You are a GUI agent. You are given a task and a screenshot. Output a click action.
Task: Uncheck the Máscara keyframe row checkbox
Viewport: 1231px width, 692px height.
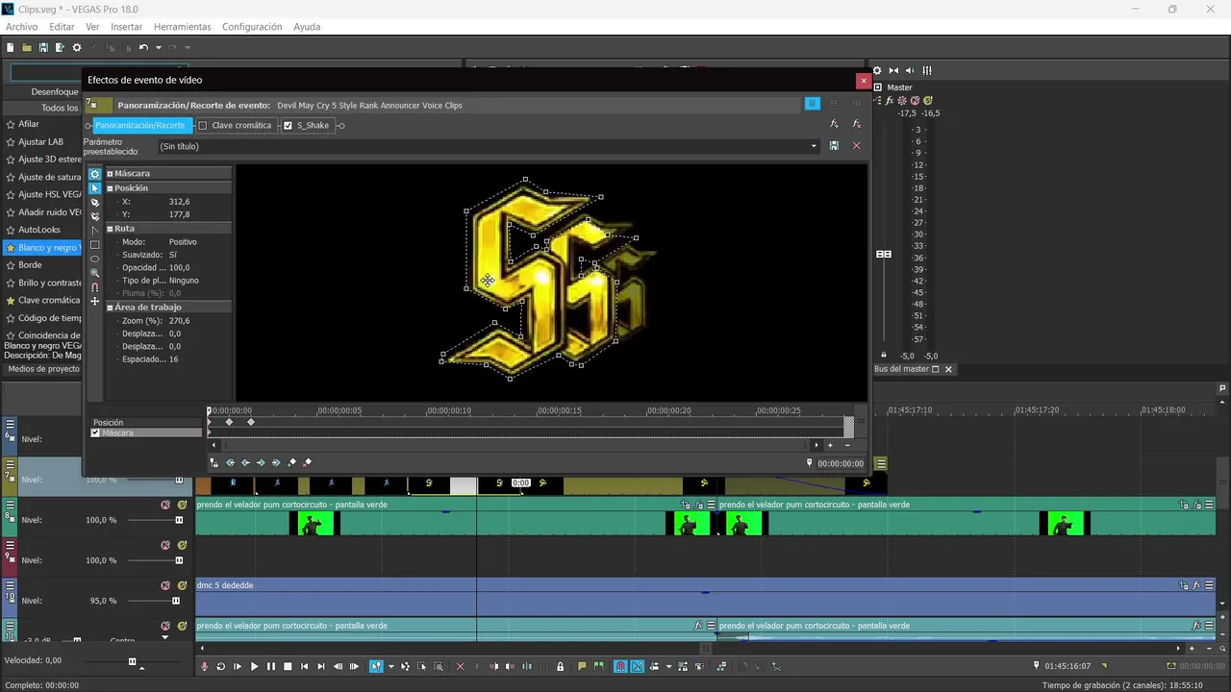(x=95, y=432)
